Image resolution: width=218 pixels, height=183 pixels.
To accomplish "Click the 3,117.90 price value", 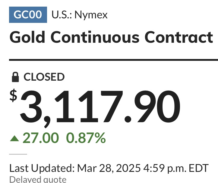I will [100, 107].
